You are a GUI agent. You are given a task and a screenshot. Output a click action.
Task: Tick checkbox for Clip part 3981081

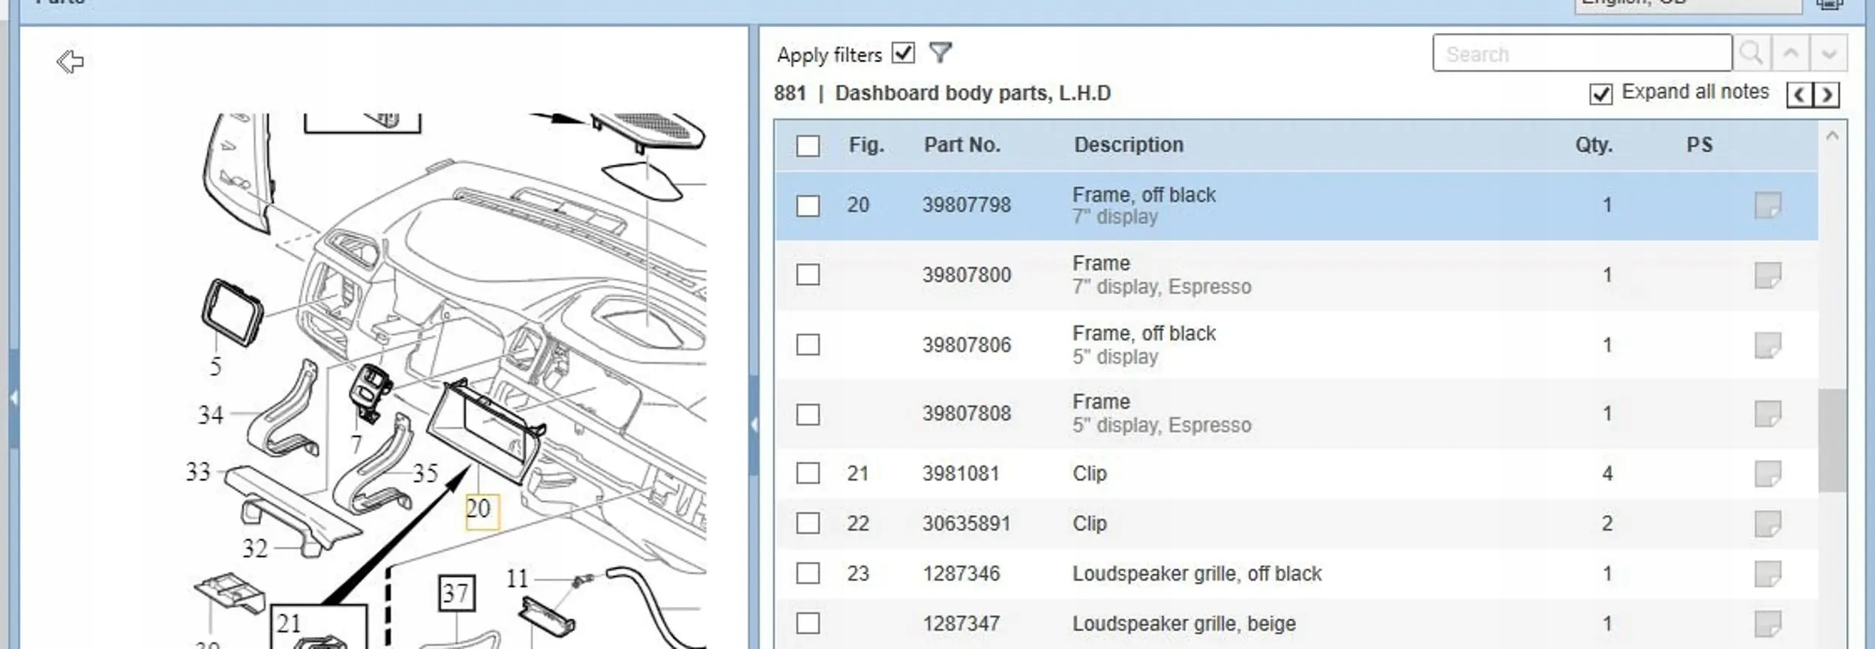pyautogui.click(x=808, y=474)
